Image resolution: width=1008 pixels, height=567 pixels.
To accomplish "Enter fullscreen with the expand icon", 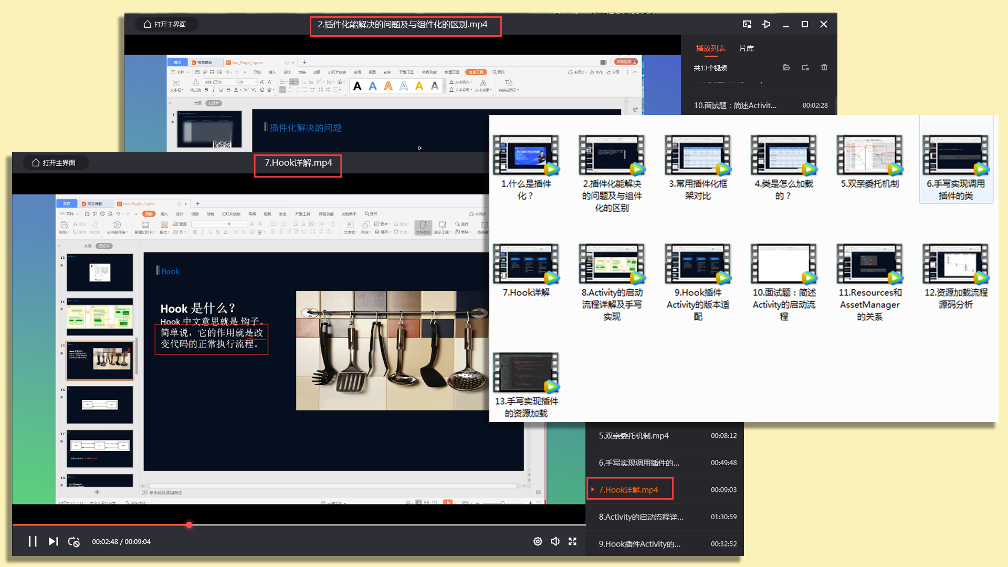I will [573, 541].
